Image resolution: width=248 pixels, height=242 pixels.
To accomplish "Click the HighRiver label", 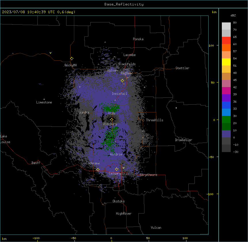I will click(x=124, y=214).
